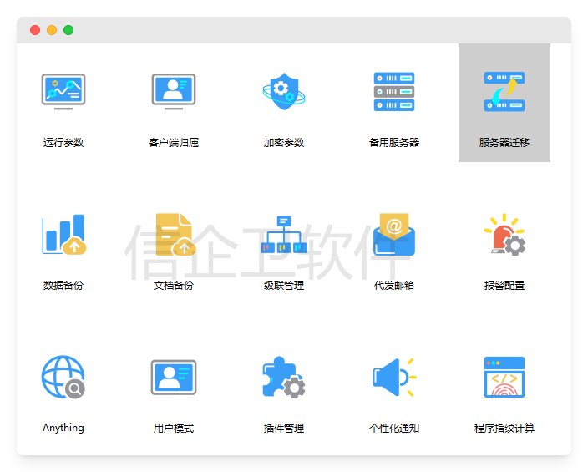Close the window with red button

[35, 30]
